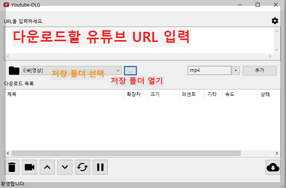Expand the save folder path dropdown

118,70
